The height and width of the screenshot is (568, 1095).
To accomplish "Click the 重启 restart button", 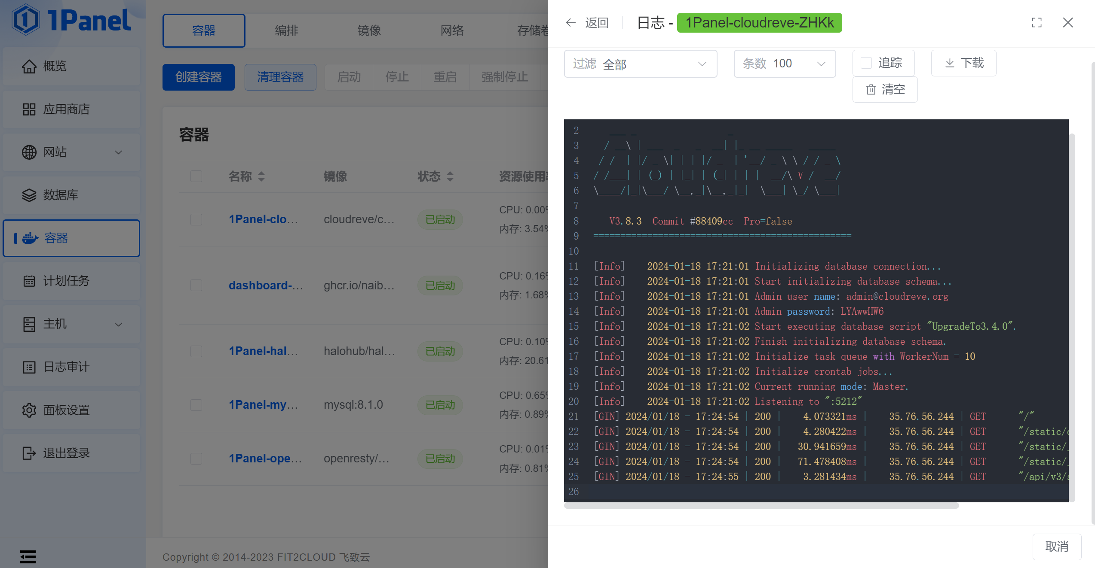I will pos(445,77).
